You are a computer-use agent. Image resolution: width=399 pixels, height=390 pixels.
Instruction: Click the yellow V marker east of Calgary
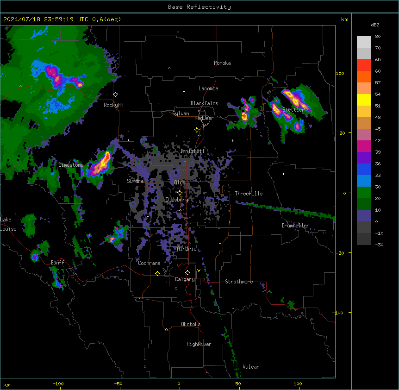pyautogui.click(x=199, y=270)
